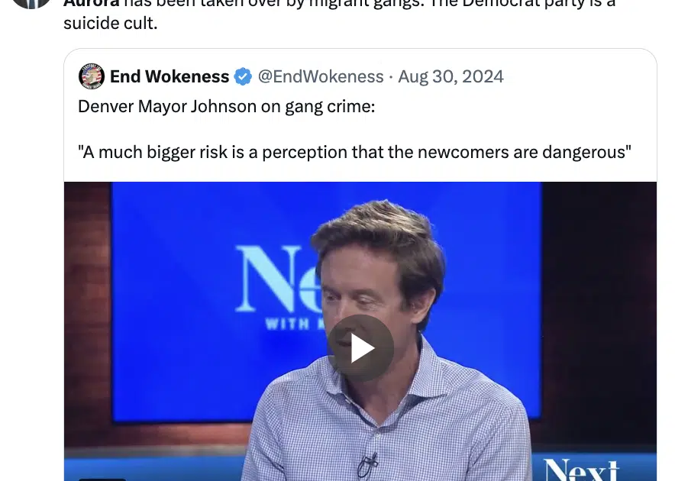Click the lapel microphone on the shirt
The width and height of the screenshot is (675, 481).
tap(369, 465)
